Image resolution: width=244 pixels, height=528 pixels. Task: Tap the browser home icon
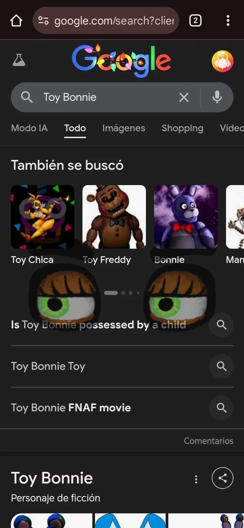click(16, 21)
